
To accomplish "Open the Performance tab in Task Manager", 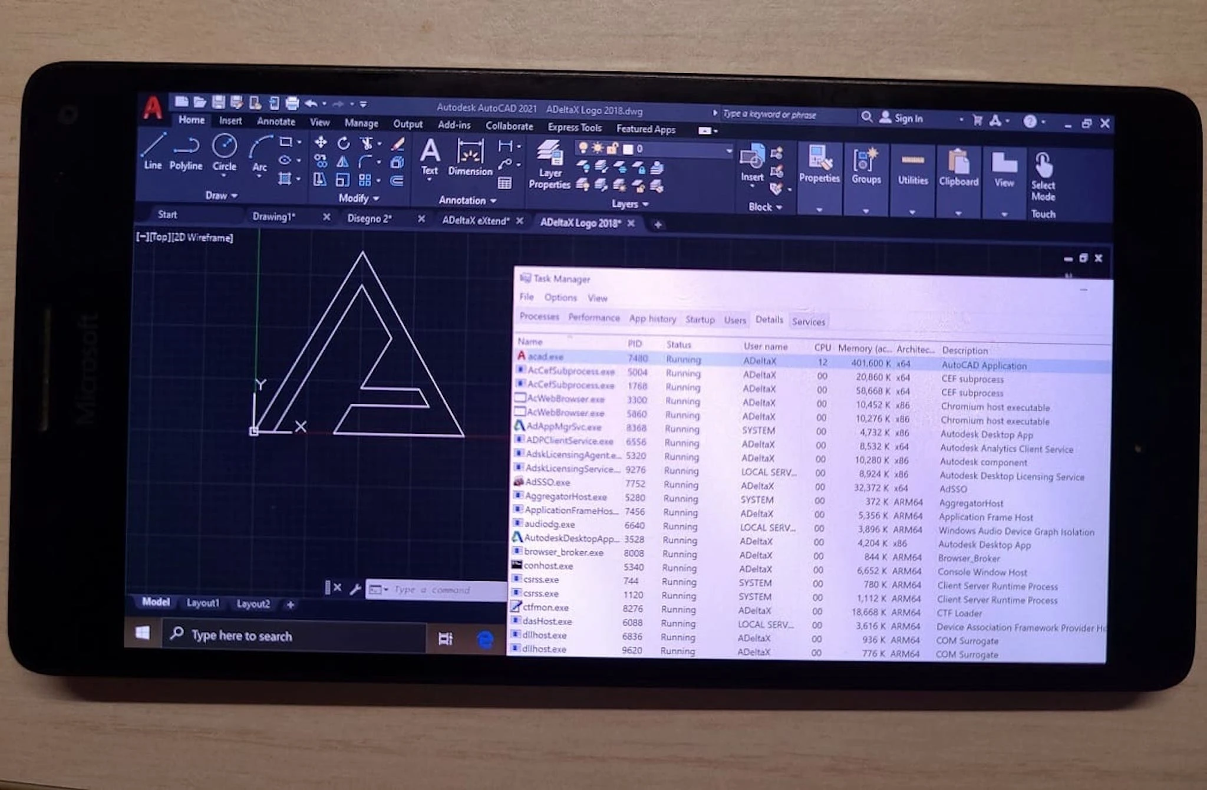I will click(x=593, y=317).
